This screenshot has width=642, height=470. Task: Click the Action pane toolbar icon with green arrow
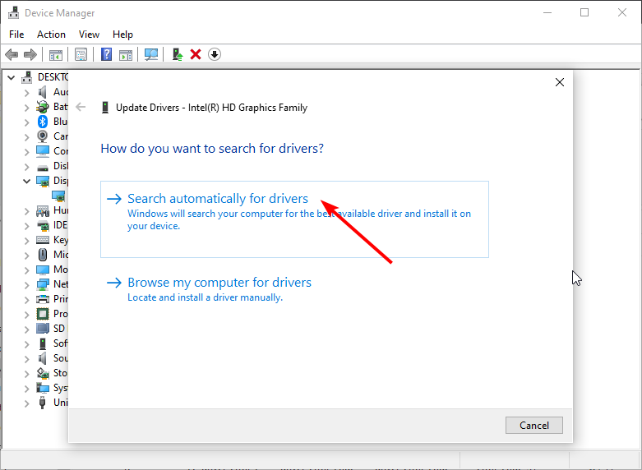(126, 54)
